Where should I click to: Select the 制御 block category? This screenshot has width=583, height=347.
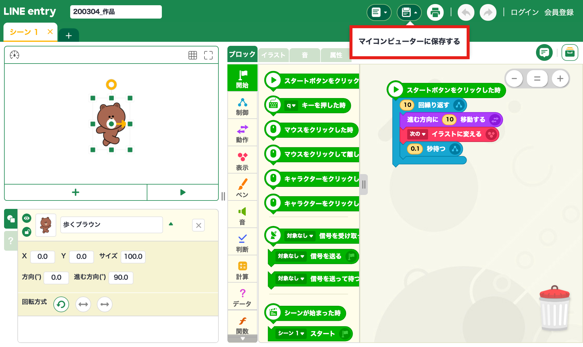(242, 106)
